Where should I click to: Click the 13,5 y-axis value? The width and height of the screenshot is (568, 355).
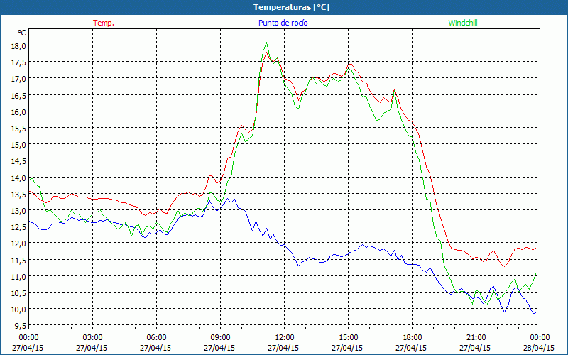click(19, 194)
